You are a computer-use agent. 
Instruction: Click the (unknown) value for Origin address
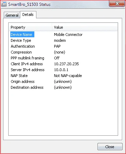63,81
